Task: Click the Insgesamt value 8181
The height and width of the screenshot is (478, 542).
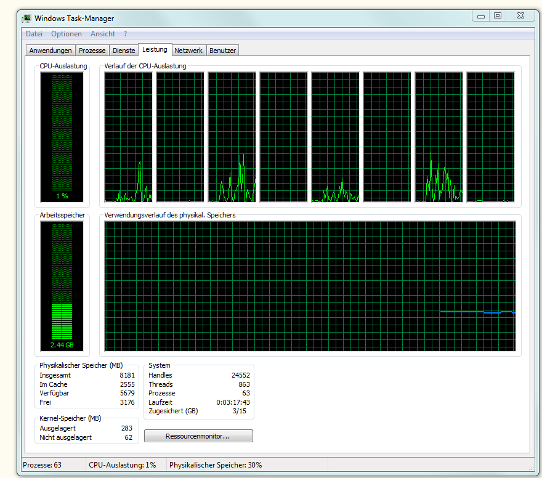Action: [127, 375]
